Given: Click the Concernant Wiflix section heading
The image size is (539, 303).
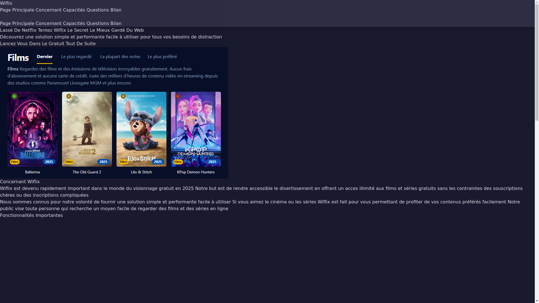Looking at the screenshot, I should pos(20,182).
